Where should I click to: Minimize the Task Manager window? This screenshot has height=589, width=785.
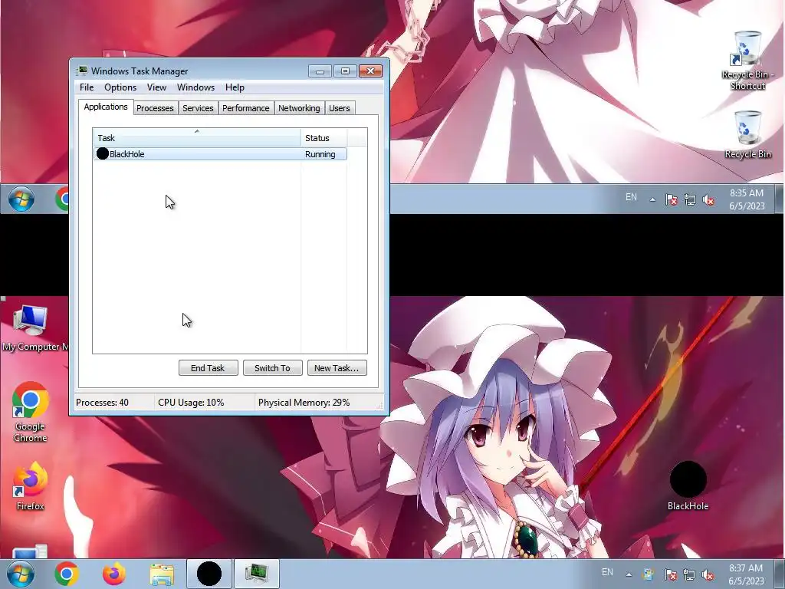[x=320, y=71]
